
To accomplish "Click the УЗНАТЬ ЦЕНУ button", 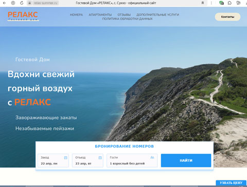I will tap(231, 183).
